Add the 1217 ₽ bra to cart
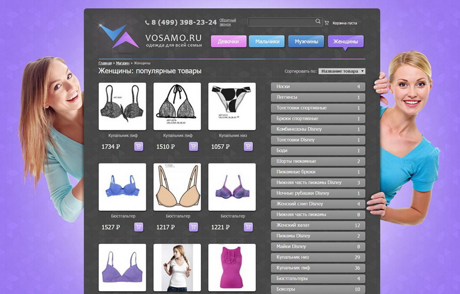Image resolution: width=460 pixels, height=294 pixels. (193, 227)
